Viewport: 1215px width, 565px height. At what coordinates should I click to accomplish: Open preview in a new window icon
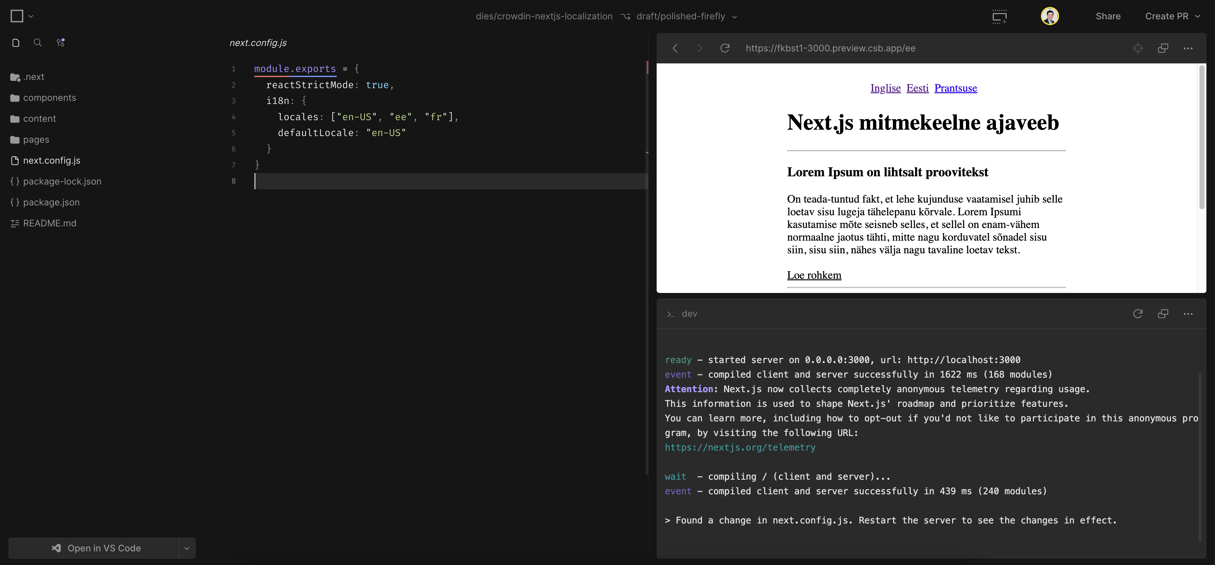[1163, 48]
